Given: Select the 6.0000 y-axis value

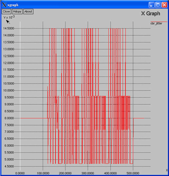Looking at the screenshot, I should (x=9, y=146).
